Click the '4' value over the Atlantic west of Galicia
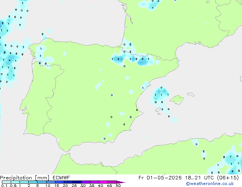The height and width of the screenshot is (187, 242). (10, 60)
